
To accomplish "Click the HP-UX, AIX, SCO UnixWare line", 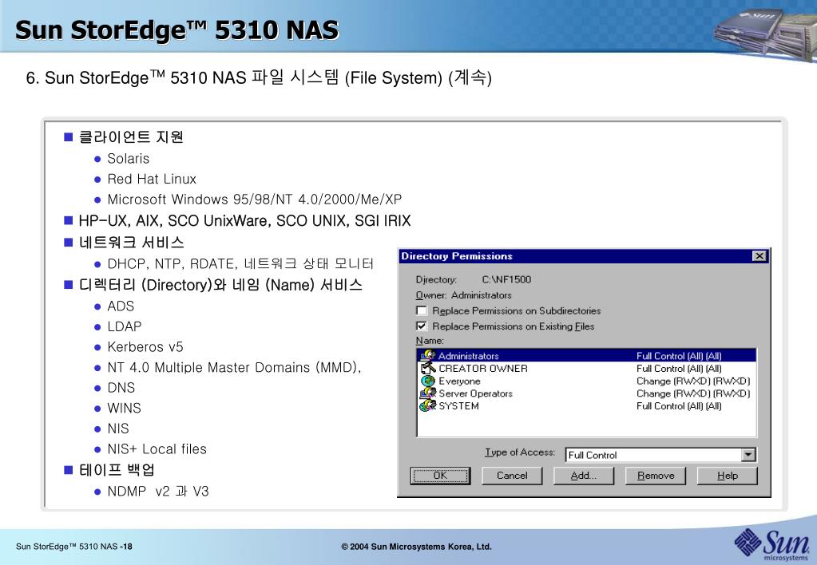I will [x=244, y=221].
